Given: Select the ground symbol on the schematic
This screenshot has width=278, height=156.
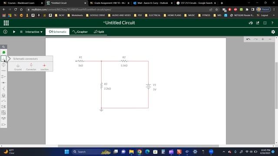Looking at the screenshot, I should (101, 110).
